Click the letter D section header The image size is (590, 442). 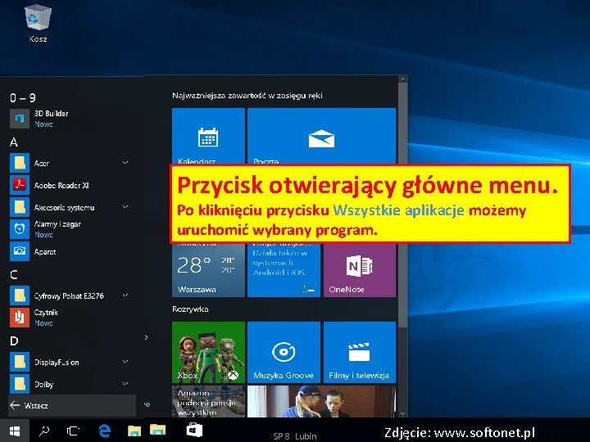tap(14, 341)
